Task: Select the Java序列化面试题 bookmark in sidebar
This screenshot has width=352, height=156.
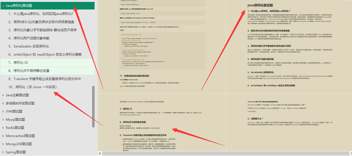Action: 47,5
